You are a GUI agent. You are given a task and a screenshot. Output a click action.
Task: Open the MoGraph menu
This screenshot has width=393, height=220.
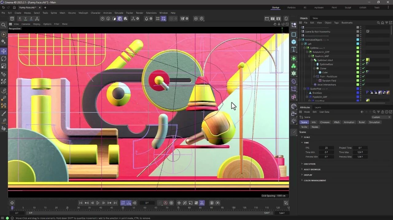(x=83, y=13)
